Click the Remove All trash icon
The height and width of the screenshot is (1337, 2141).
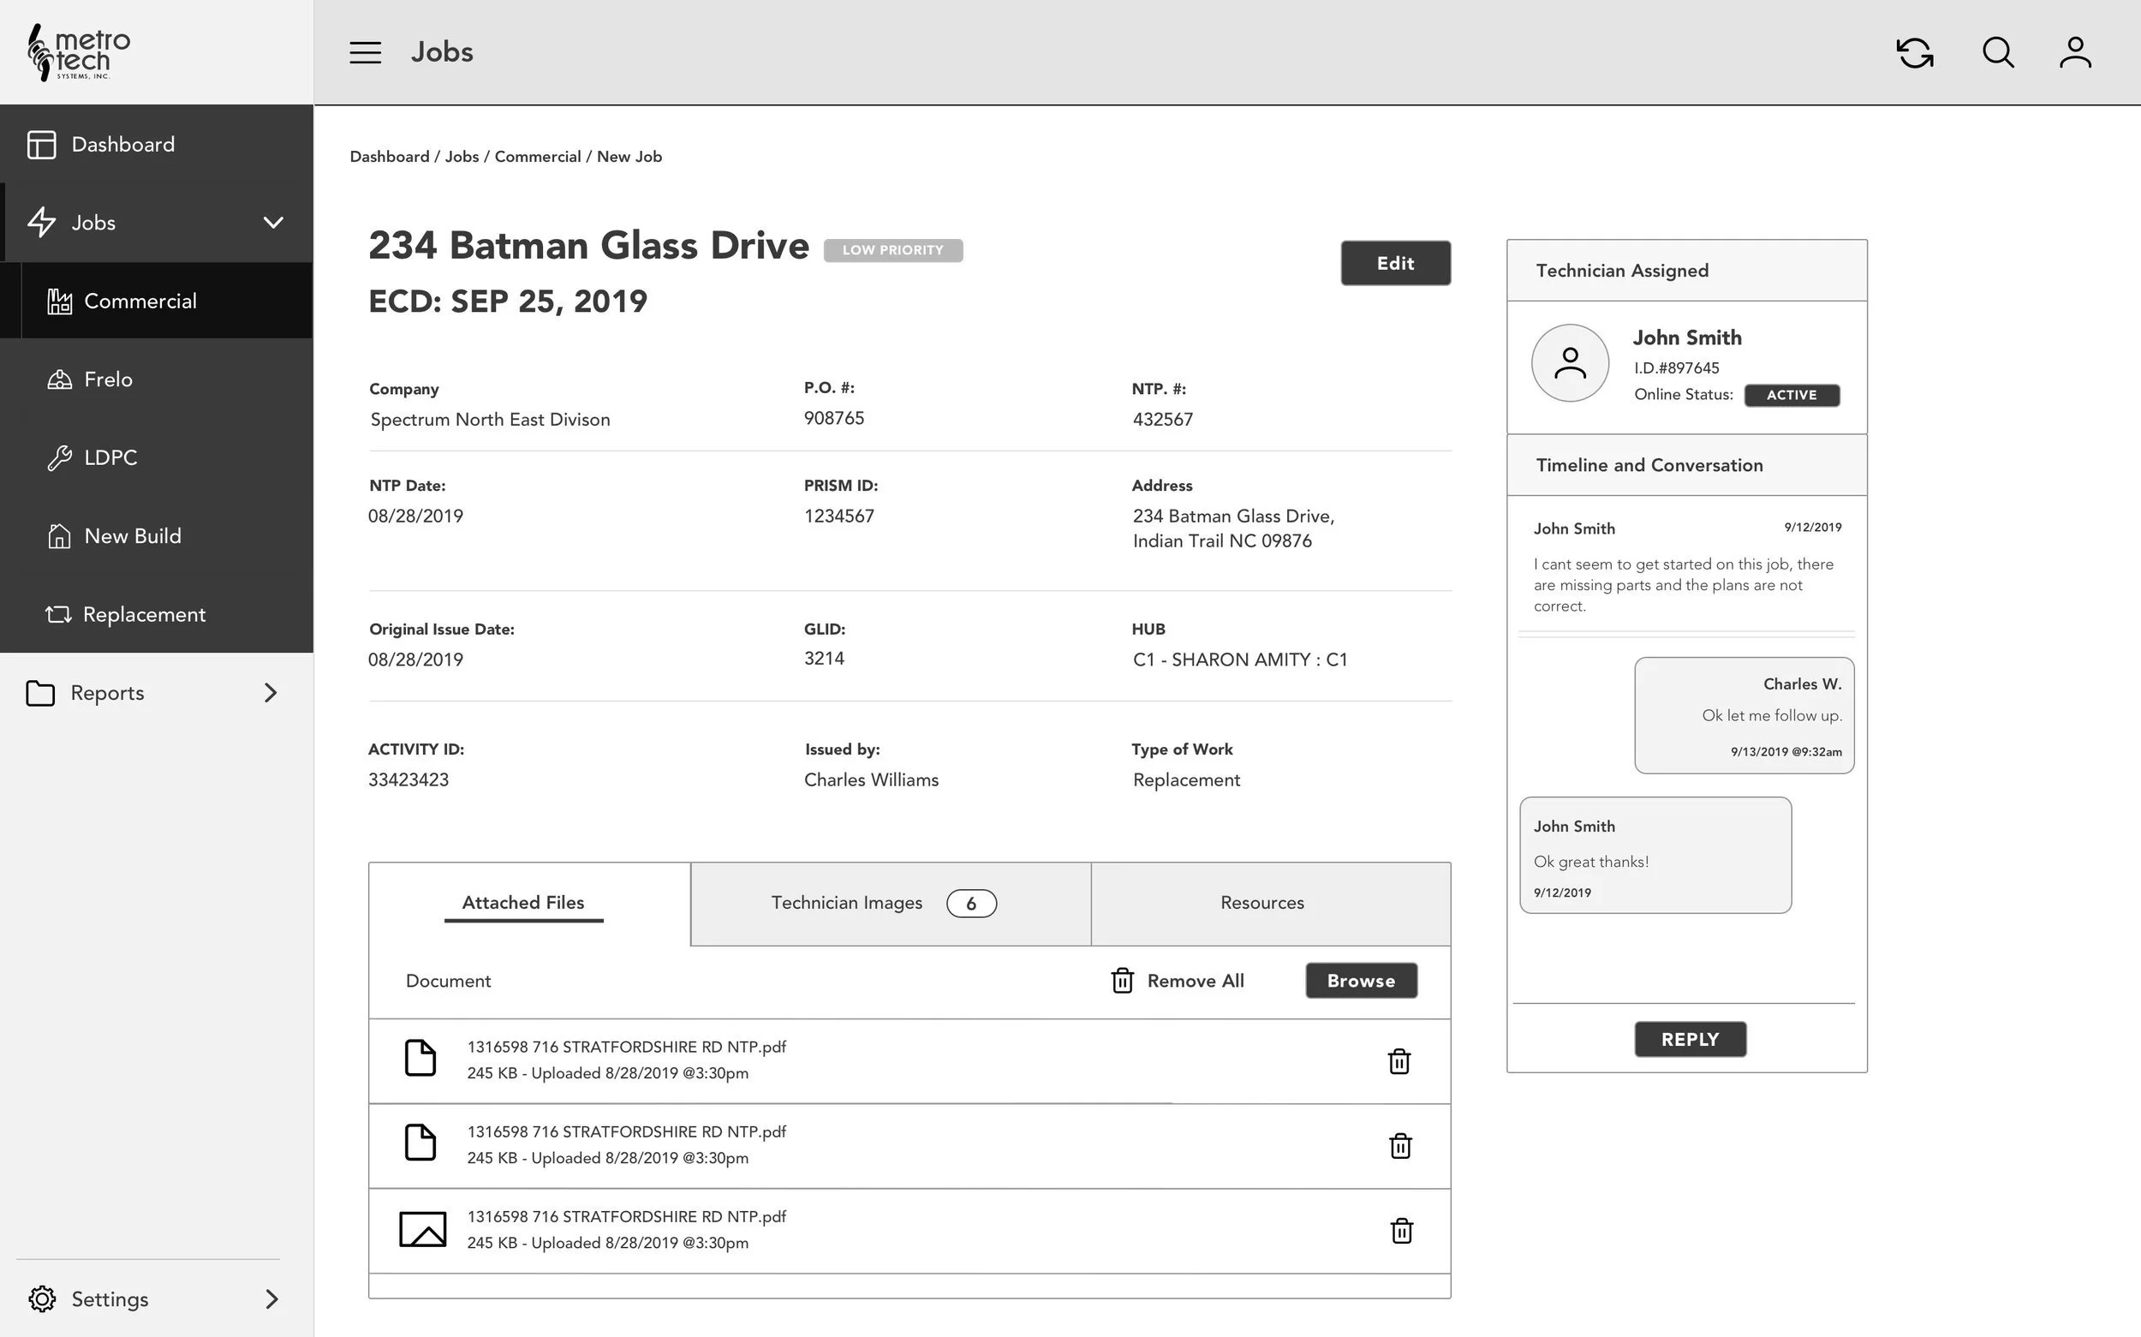[1122, 981]
